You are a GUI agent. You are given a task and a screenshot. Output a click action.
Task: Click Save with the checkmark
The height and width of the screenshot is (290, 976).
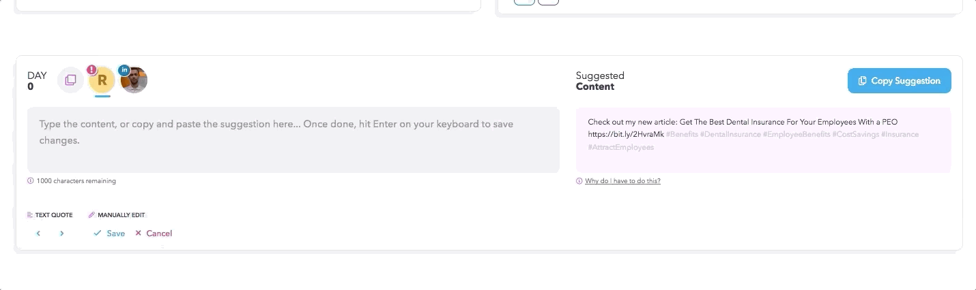[x=109, y=233]
